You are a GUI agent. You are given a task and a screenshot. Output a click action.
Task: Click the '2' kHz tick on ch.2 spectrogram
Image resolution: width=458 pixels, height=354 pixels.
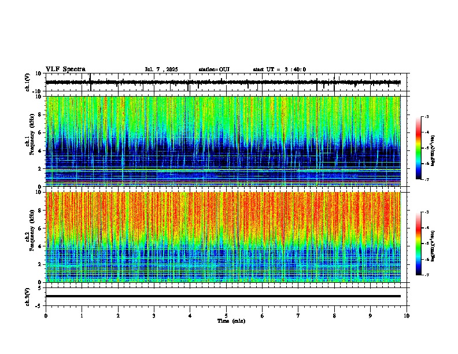(x=40, y=264)
